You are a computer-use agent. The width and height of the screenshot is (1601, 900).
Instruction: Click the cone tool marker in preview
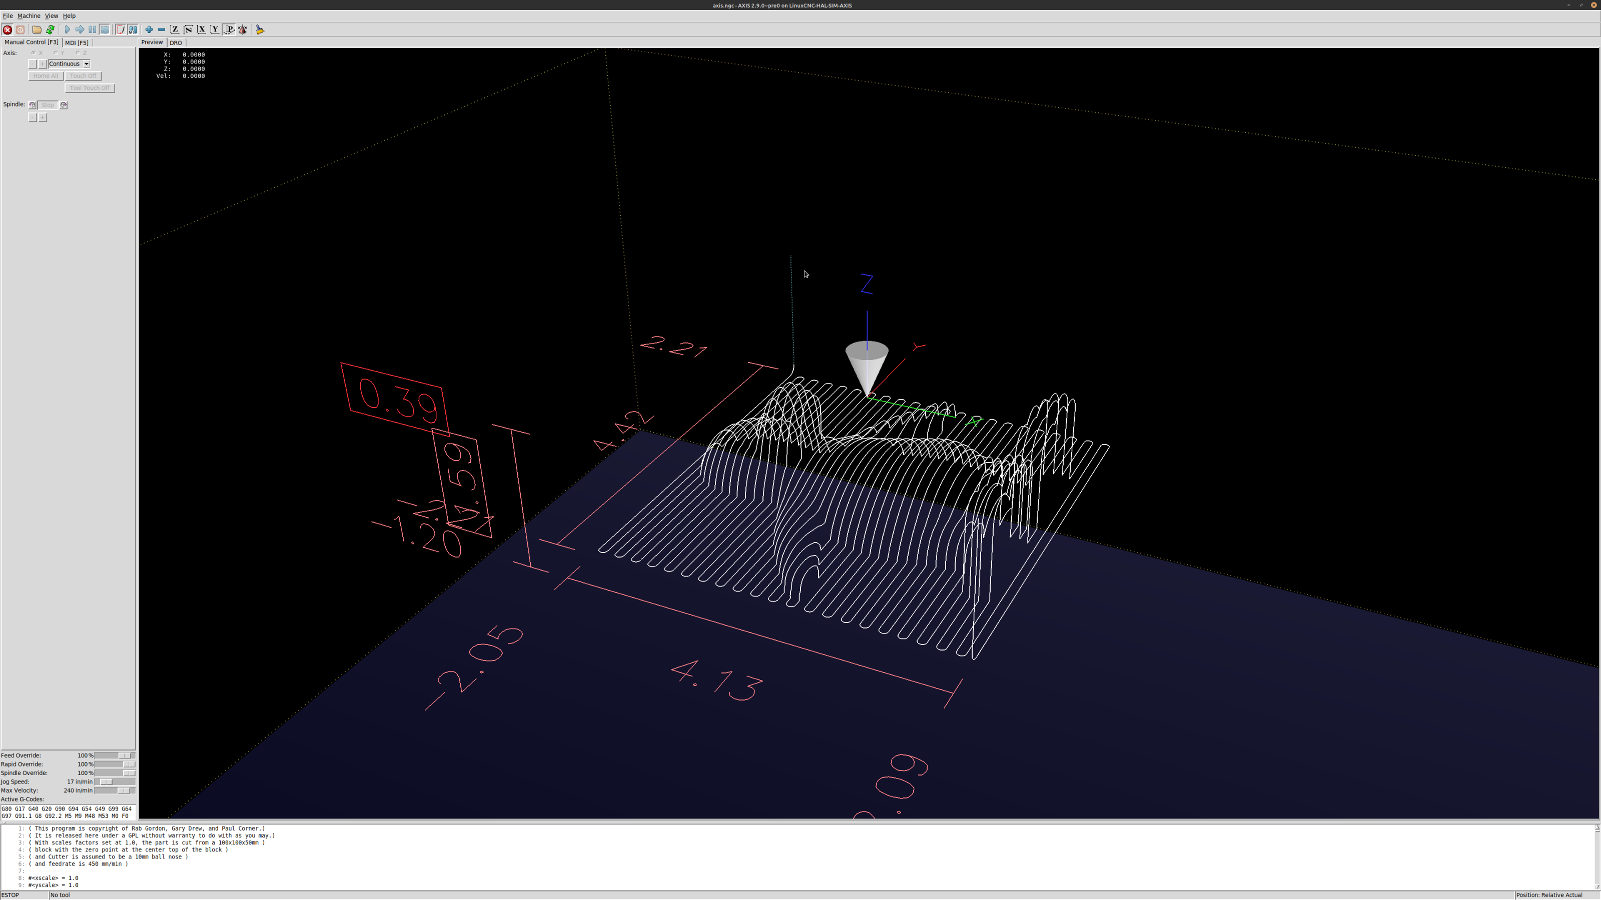[x=867, y=366]
